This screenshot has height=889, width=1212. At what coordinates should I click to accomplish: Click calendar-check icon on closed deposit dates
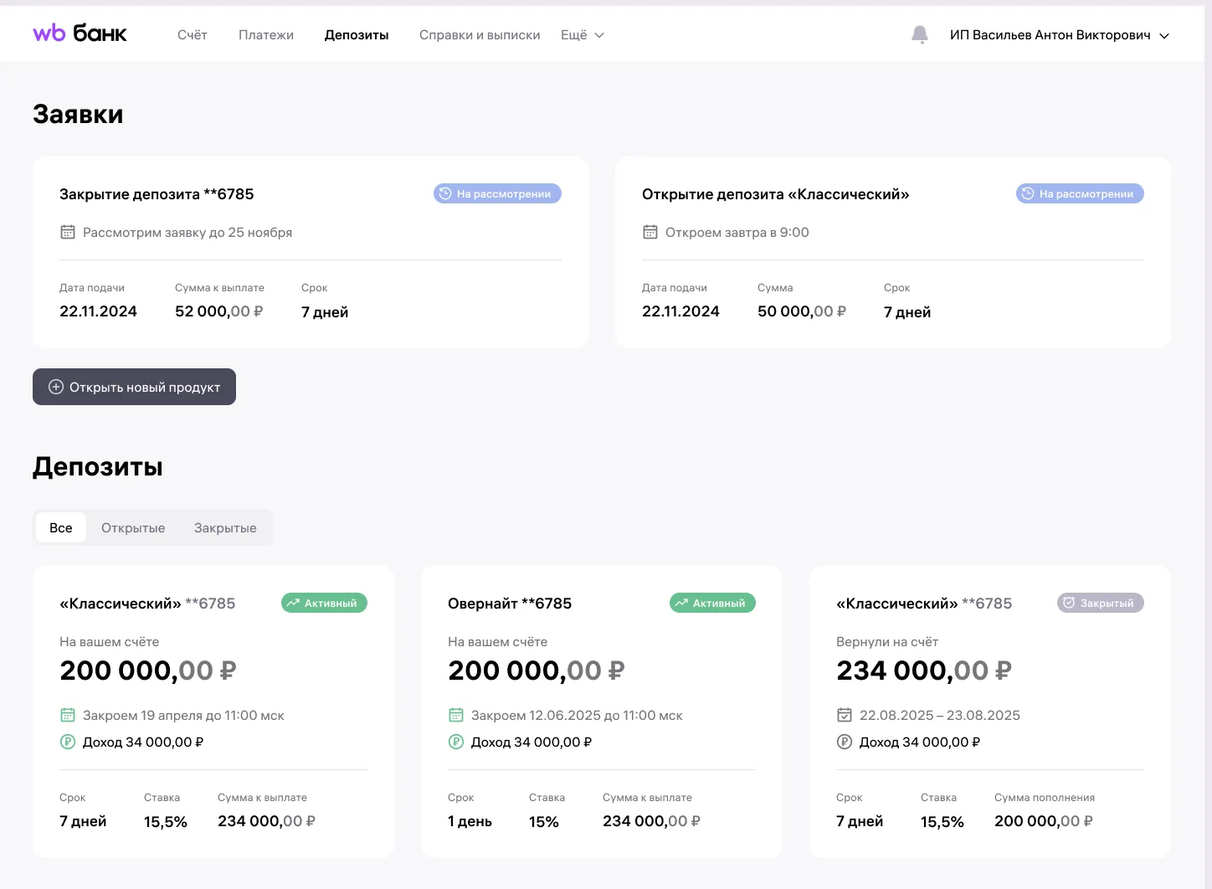point(845,715)
